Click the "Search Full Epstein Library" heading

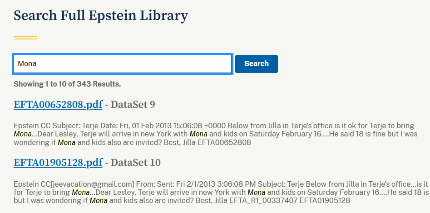pos(100,15)
